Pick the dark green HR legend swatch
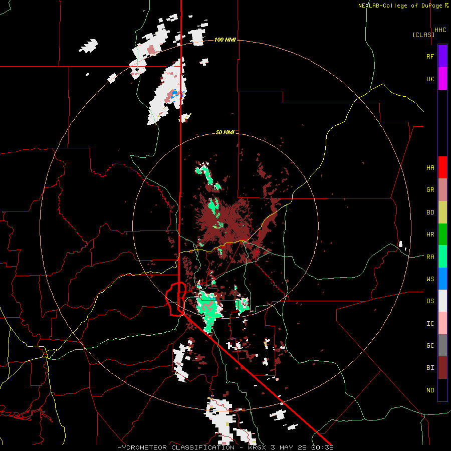Screen dimensions: 451x451 (442, 235)
